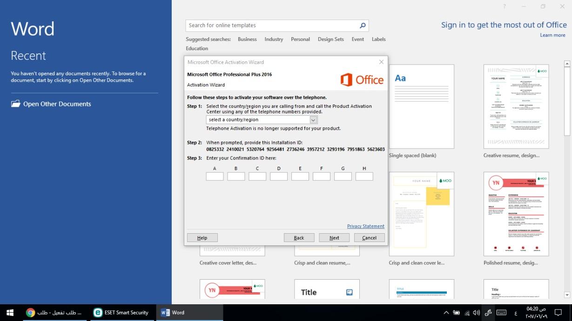The image size is (572, 321).
Task: Click the Crisp and clean resume template label
Action: [322, 263]
